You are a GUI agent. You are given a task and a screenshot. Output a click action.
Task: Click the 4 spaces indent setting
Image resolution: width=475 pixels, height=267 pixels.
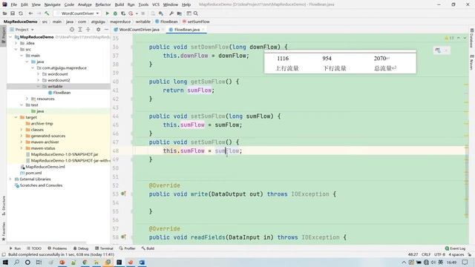tap(456, 254)
